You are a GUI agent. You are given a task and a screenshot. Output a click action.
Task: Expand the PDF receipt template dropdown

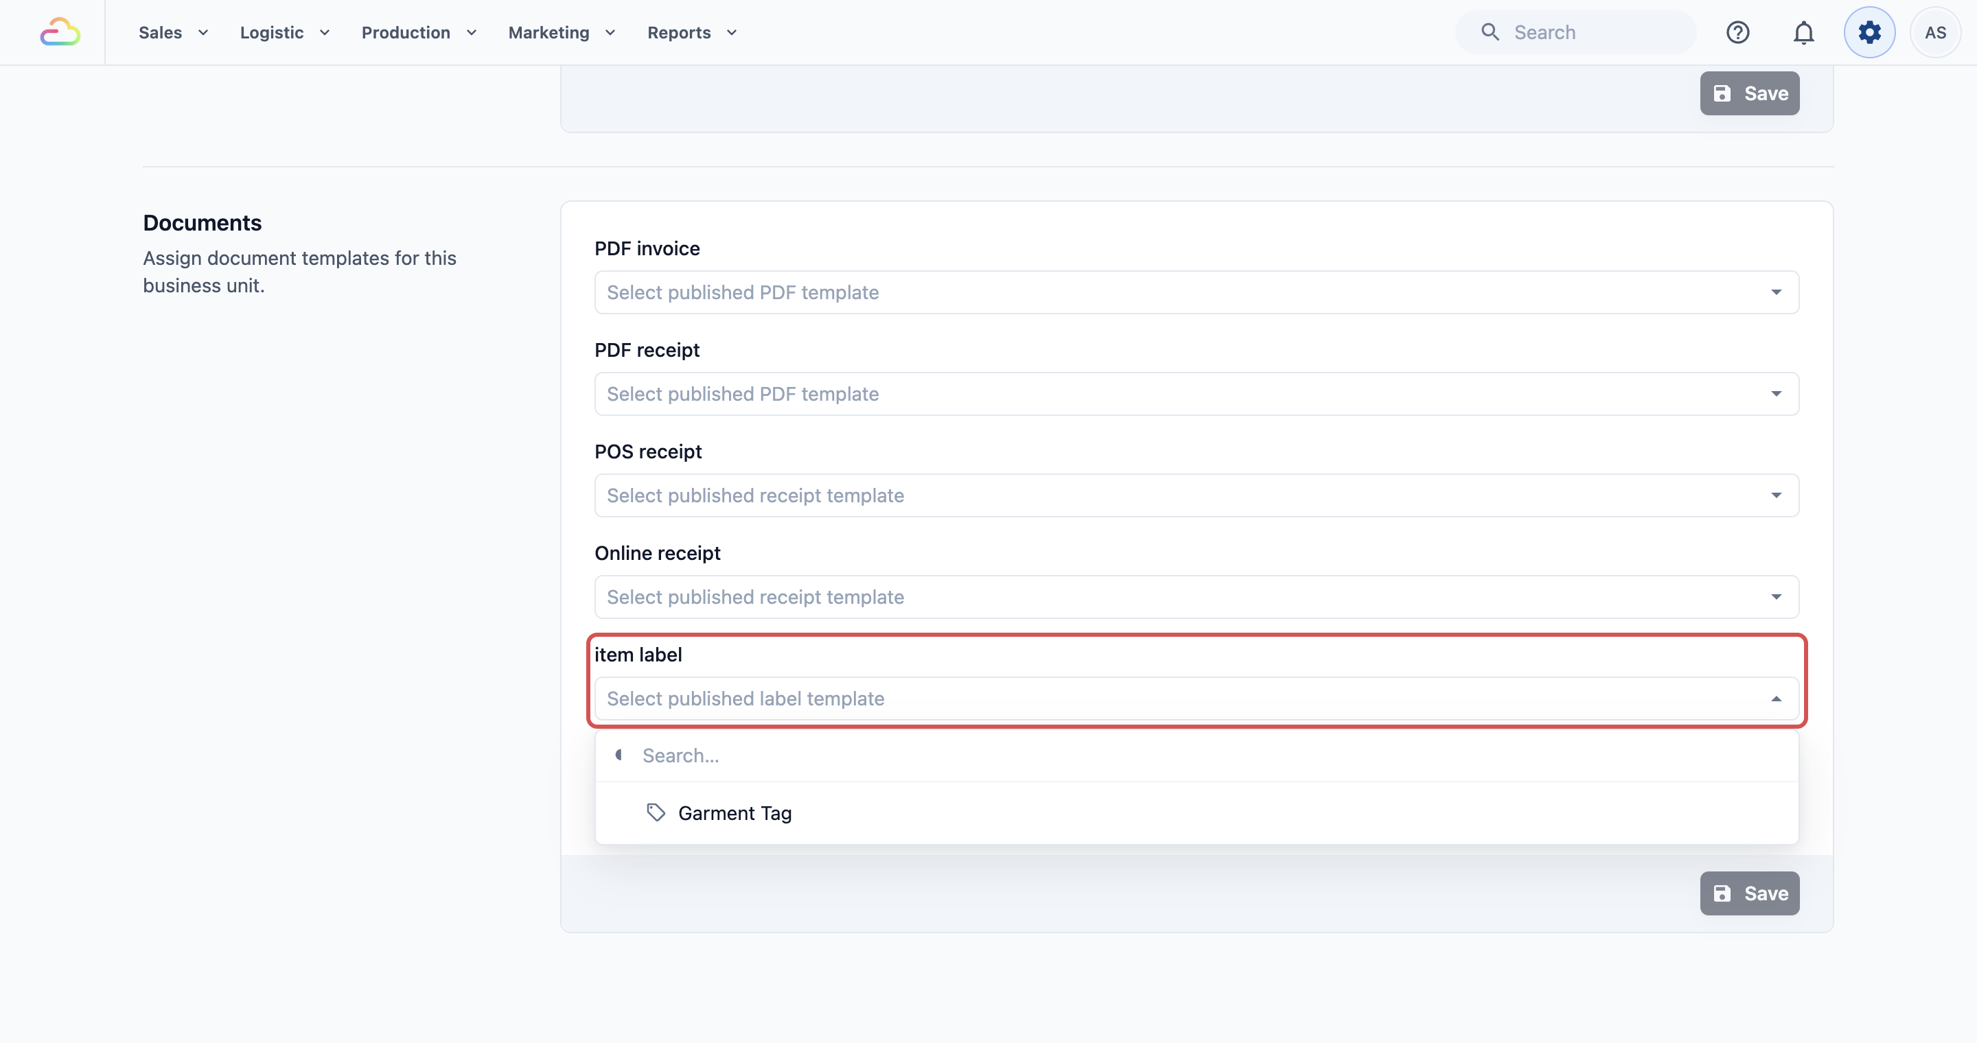click(x=1196, y=393)
